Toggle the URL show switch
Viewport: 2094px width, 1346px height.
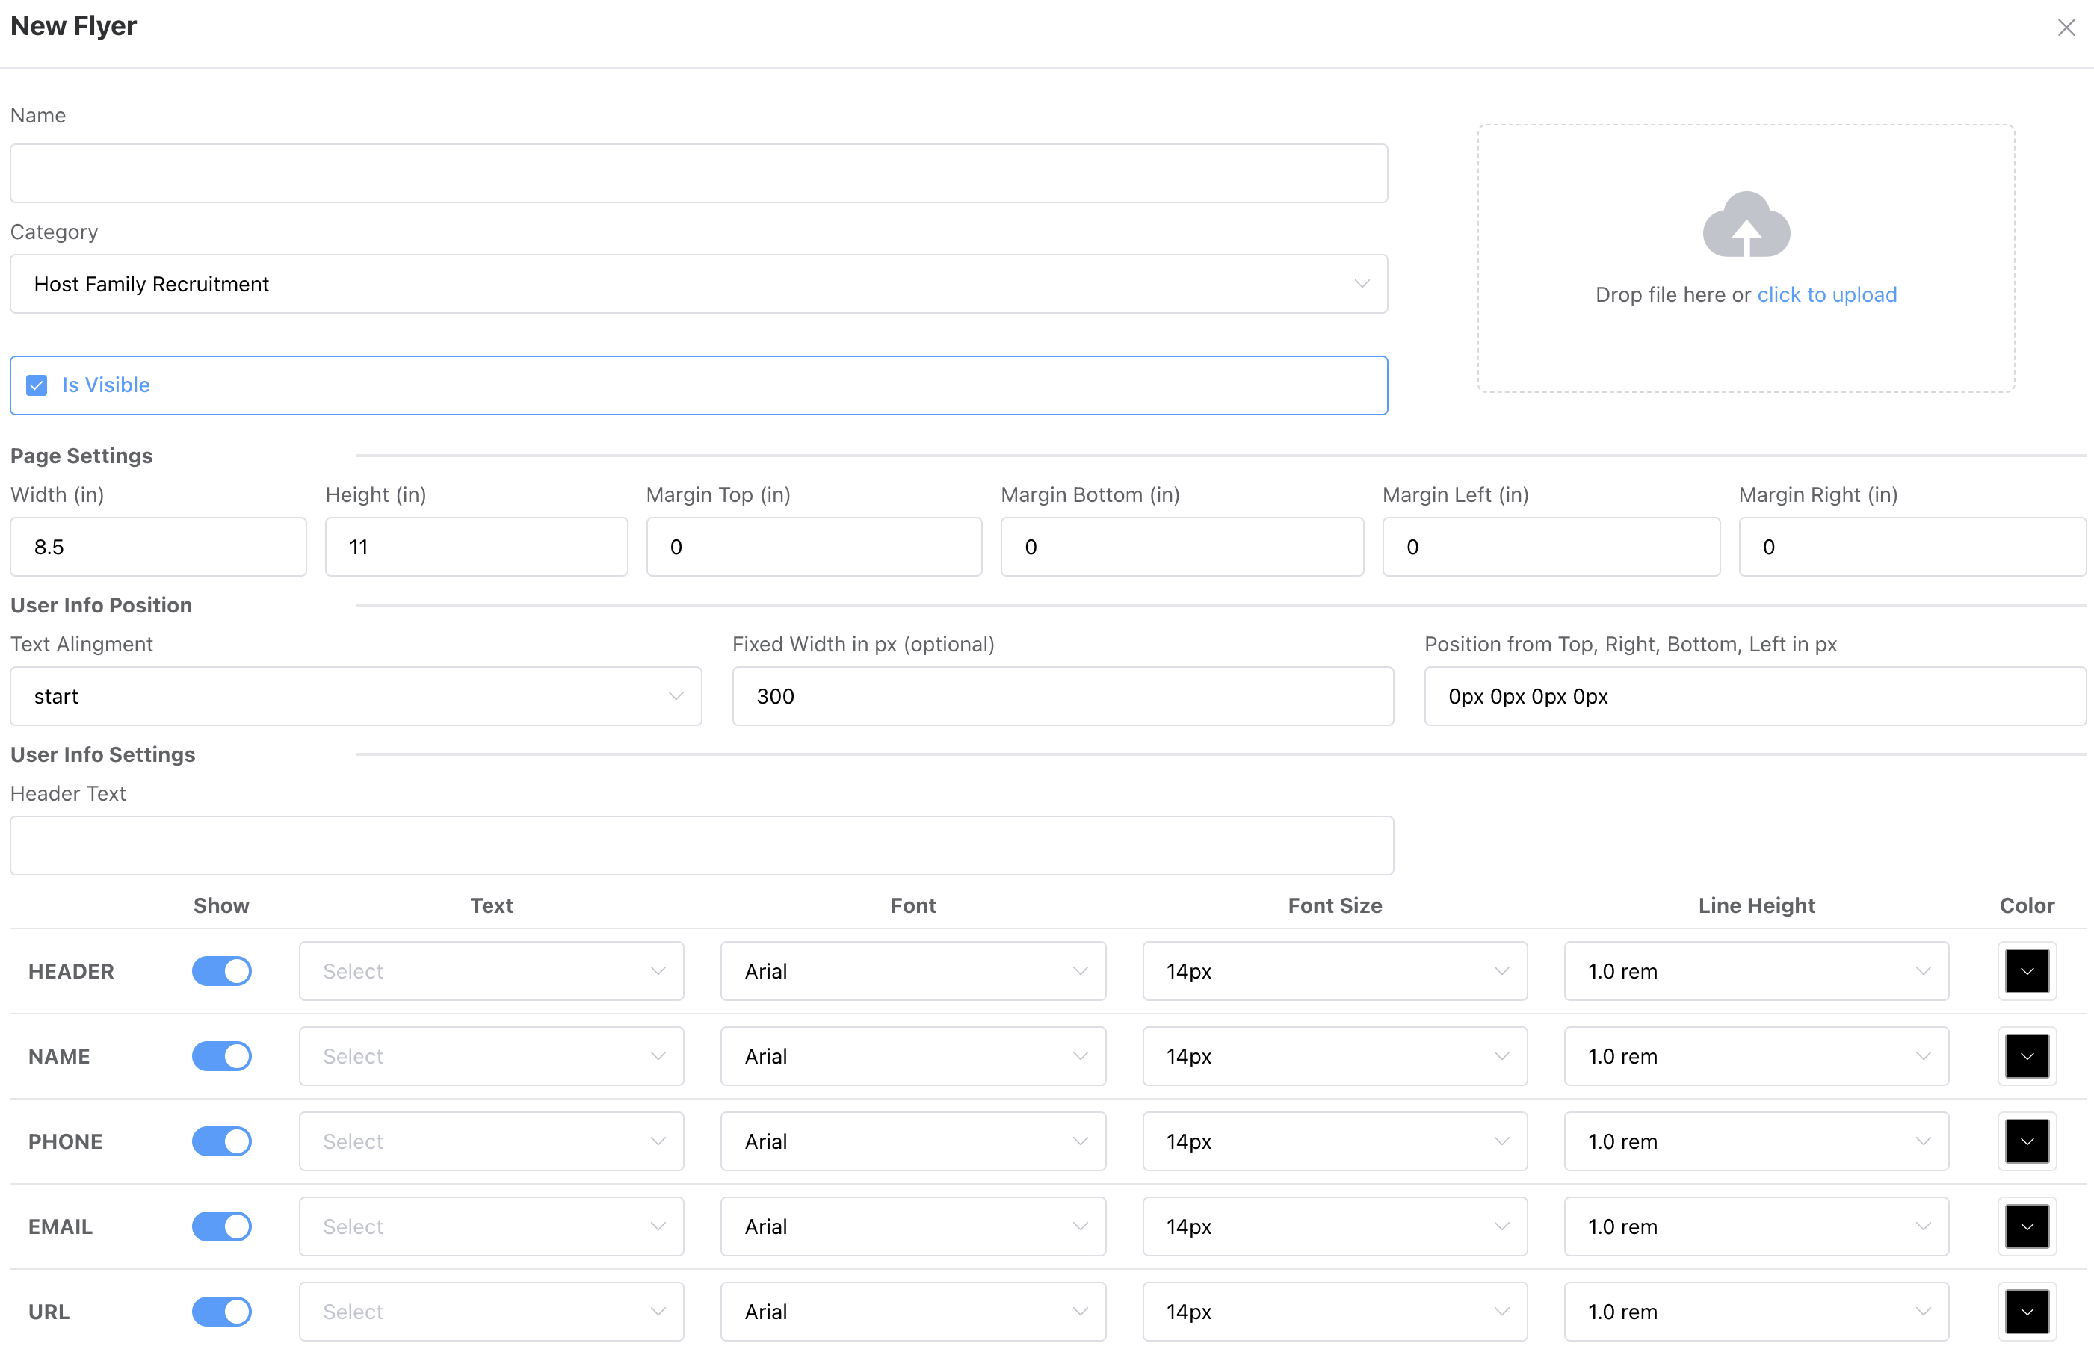coord(222,1312)
